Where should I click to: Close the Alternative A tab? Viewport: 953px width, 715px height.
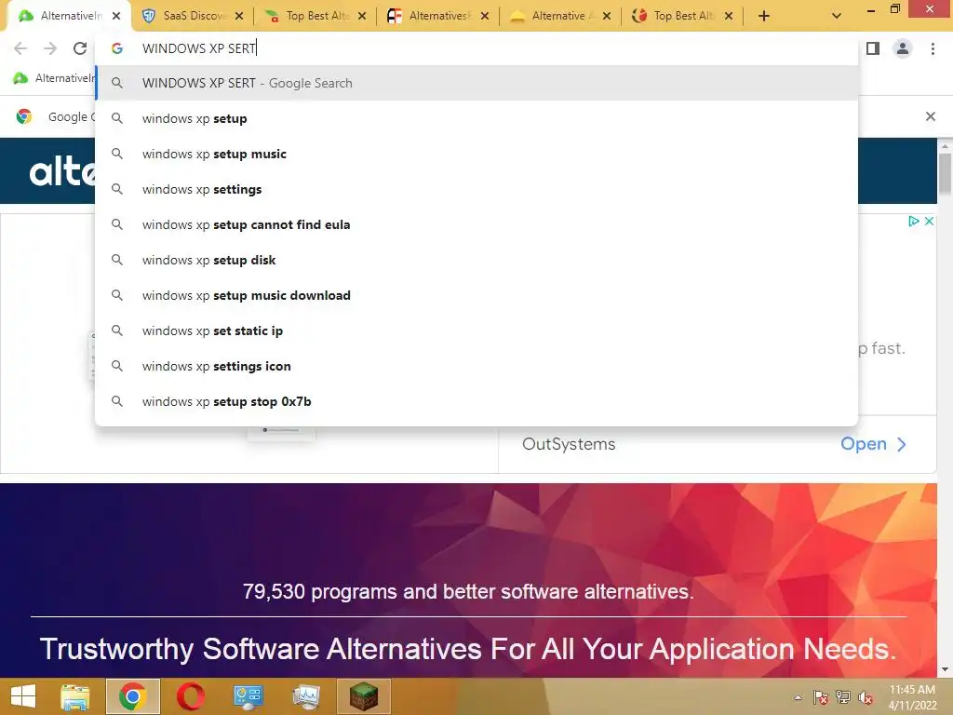[x=607, y=16]
